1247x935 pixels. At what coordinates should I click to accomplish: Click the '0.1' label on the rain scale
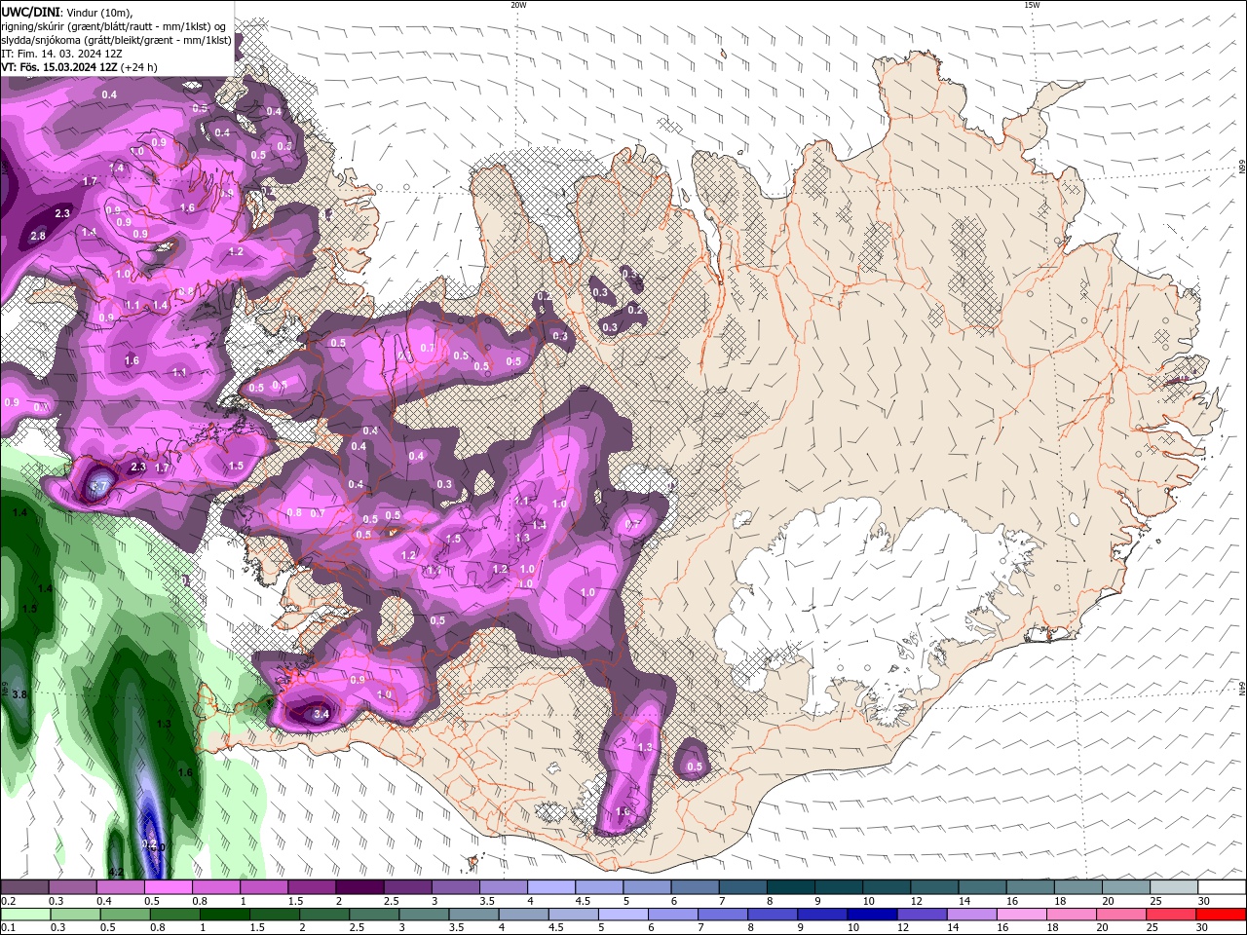[8, 927]
